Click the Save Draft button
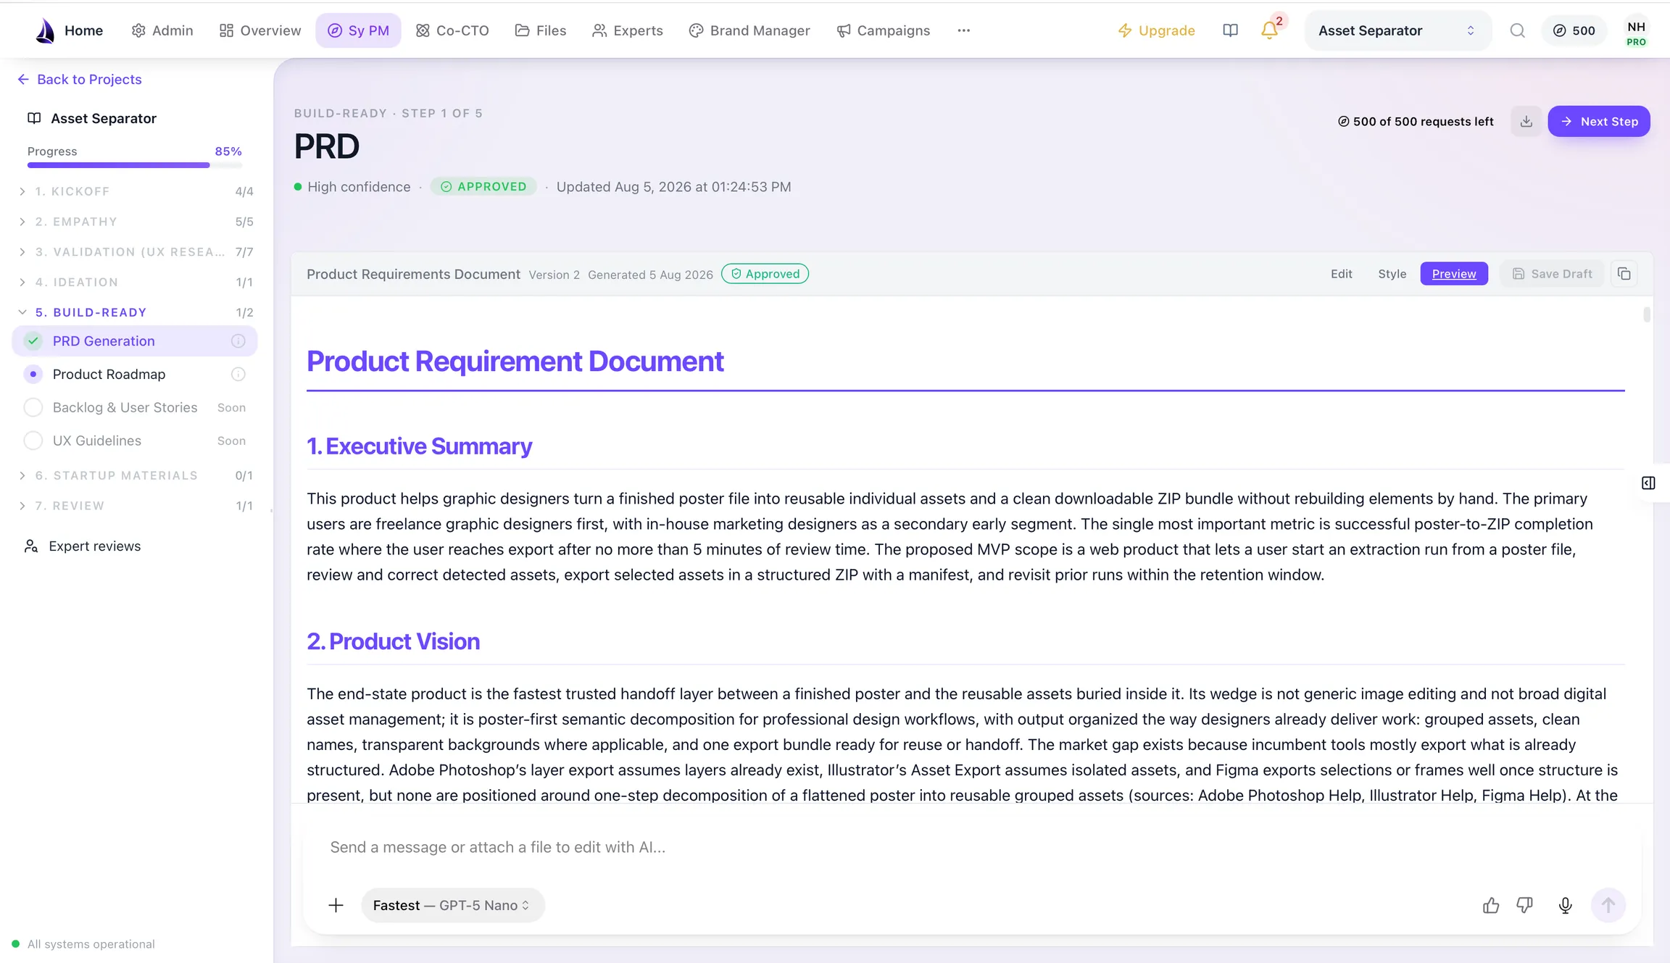The height and width of the screenshot is (963, 1670). point(1552,274)
